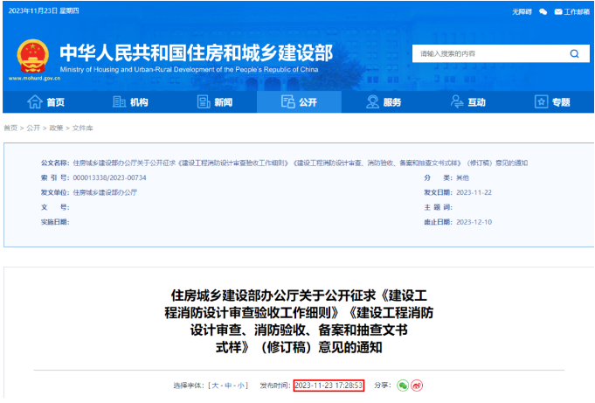The width and height of the screenshot is (595, 403).
Task: Open the WeChat icon in top bar
Action: [x=543, y=12]
